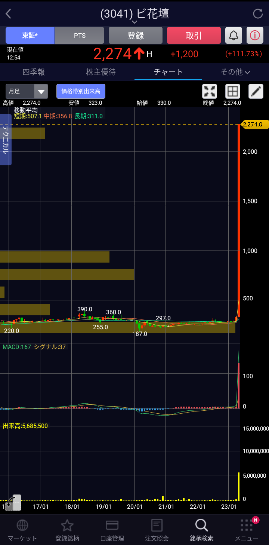Expand stock selector chevron below title
The image size is (269, 545).
[135, 22]
